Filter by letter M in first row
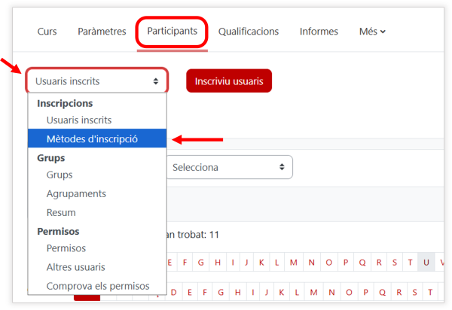Viewport: 452px width, 310px height. (x=294, y=262)
